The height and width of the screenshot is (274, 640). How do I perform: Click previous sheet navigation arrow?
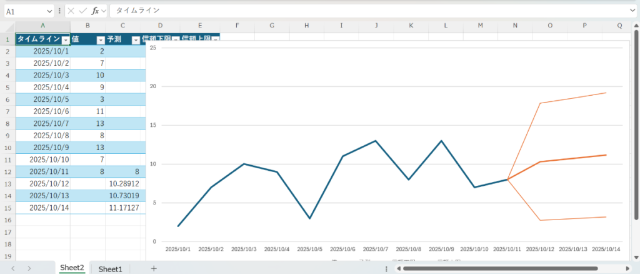(x=13, y=268)
